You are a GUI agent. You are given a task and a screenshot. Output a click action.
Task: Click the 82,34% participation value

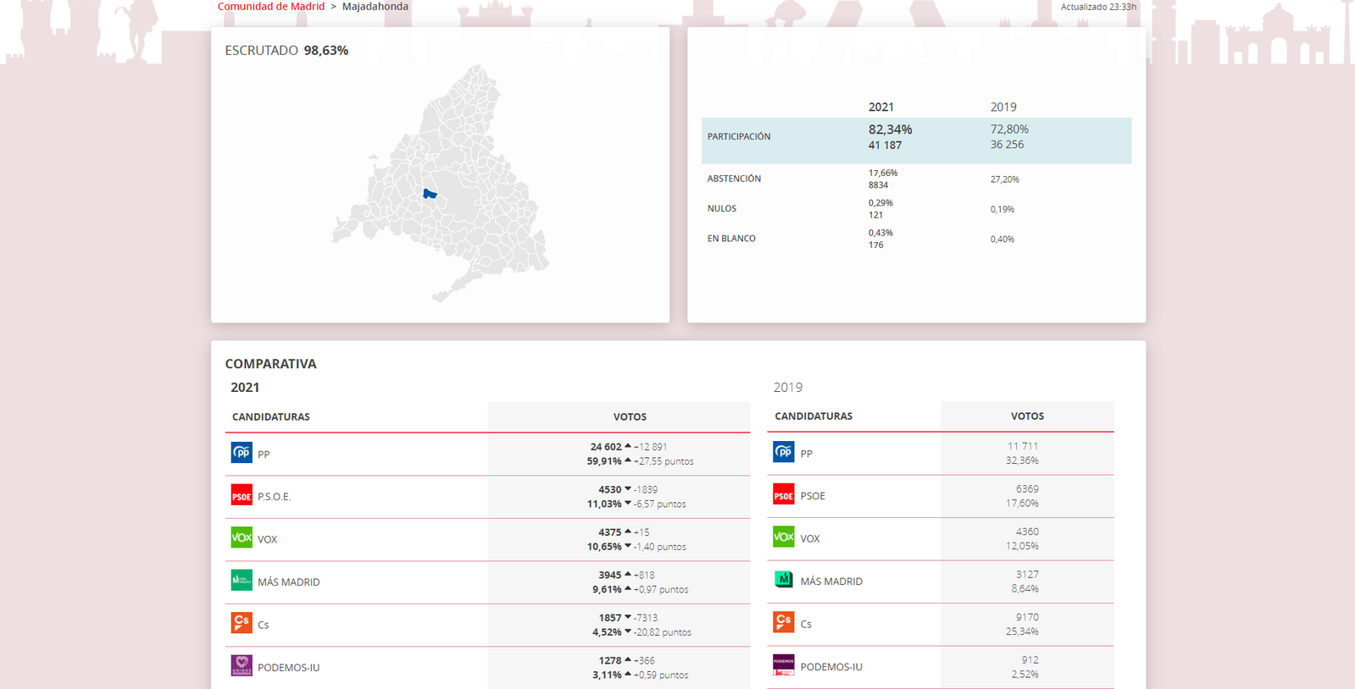point(890,130)
